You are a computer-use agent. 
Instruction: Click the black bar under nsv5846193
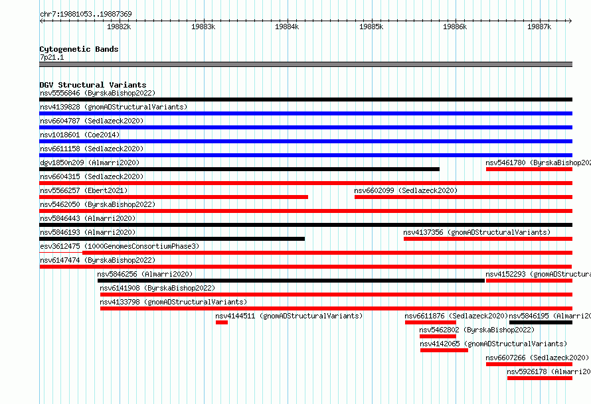pyautogui.click(x=172, y=239)
